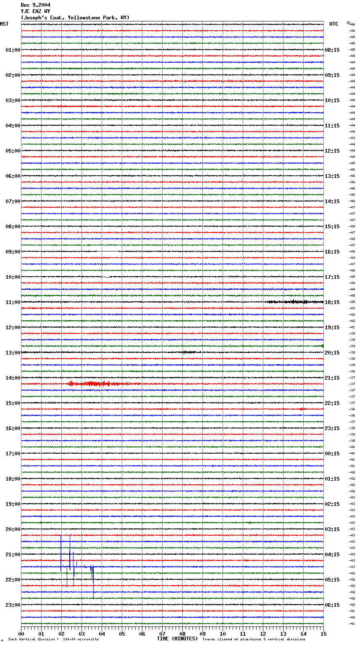Screen dimensions: 357x645
Task: Click the "10:15" UTC time label
Action: tap(332, 100)
